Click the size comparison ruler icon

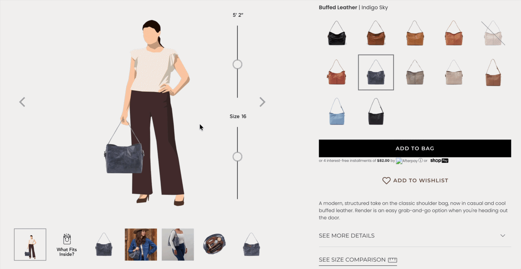392,260
